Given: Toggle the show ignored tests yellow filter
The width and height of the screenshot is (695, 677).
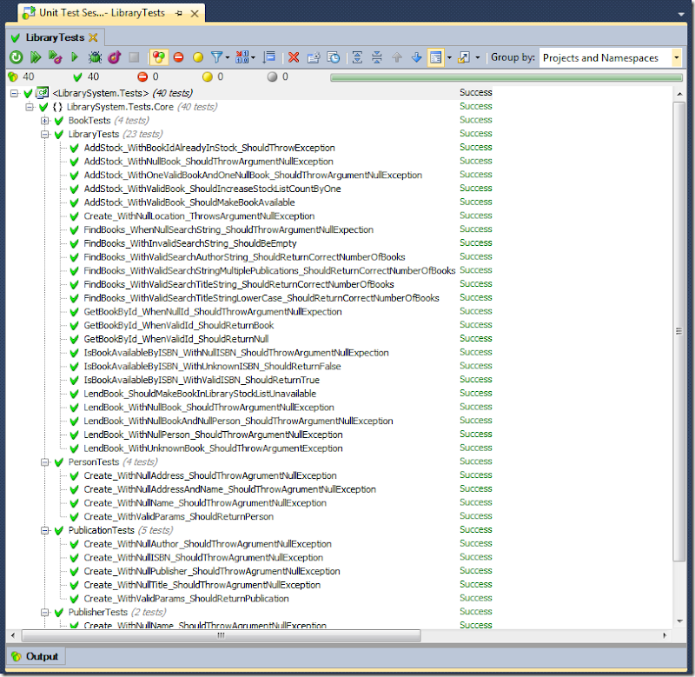Looking at the screenshot, I should click(198, 57).
